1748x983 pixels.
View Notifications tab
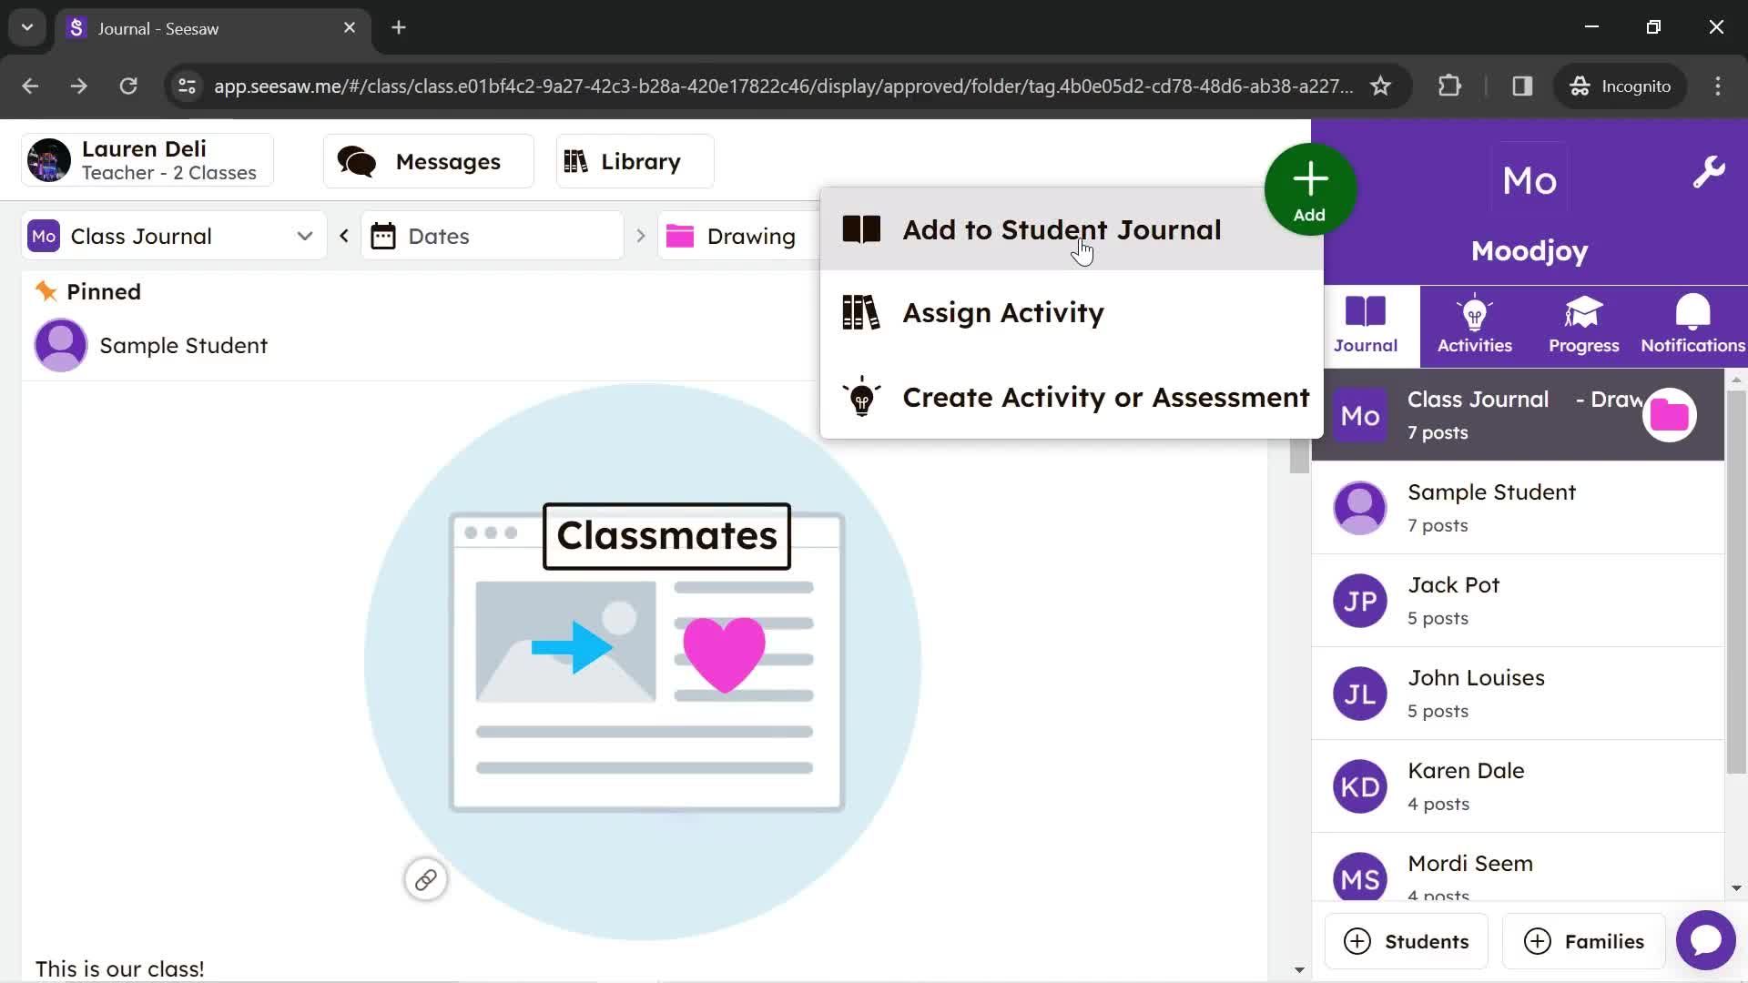point(1692,324)
